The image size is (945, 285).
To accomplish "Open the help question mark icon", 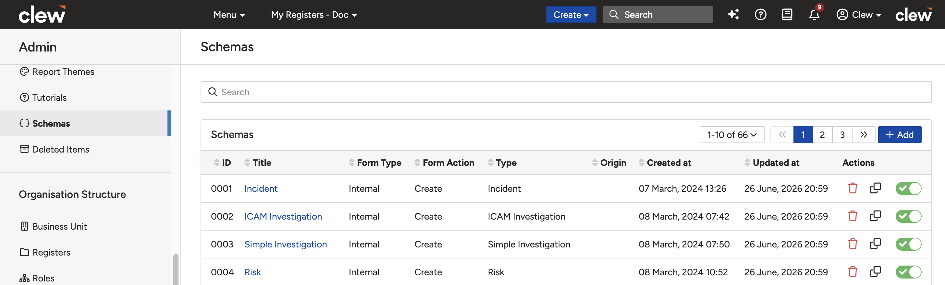I will click(760, 15).
